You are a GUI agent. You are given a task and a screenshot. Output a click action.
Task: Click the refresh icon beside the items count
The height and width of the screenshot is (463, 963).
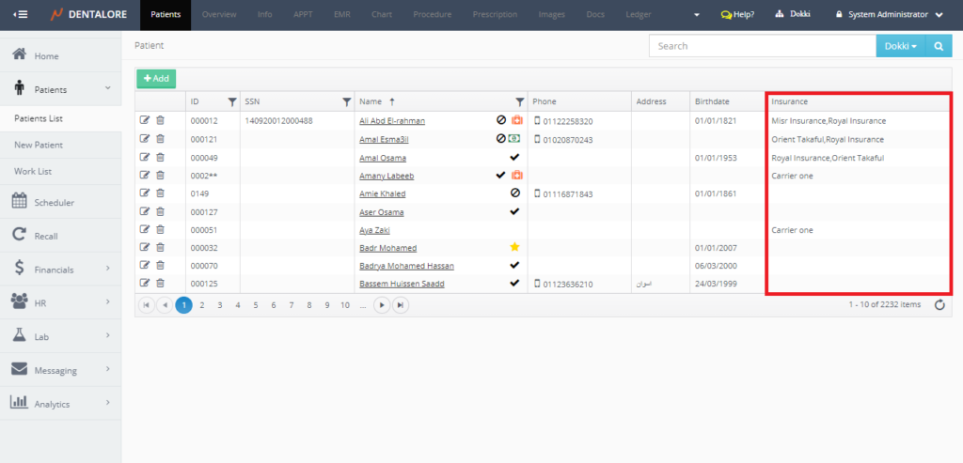(x=939, y=305)
